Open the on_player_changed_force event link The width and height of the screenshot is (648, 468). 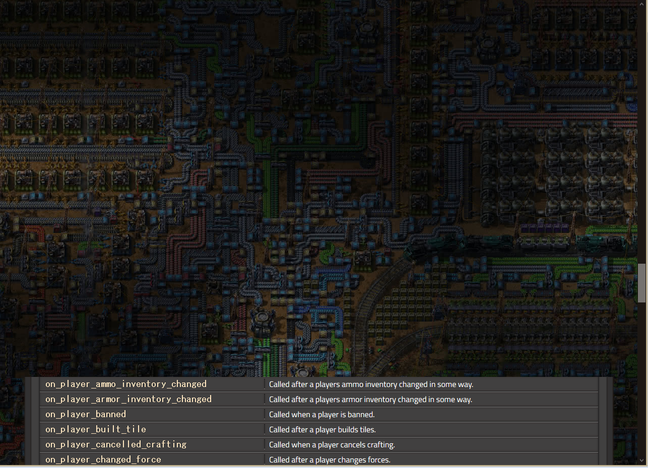click(x=103, y=459)
